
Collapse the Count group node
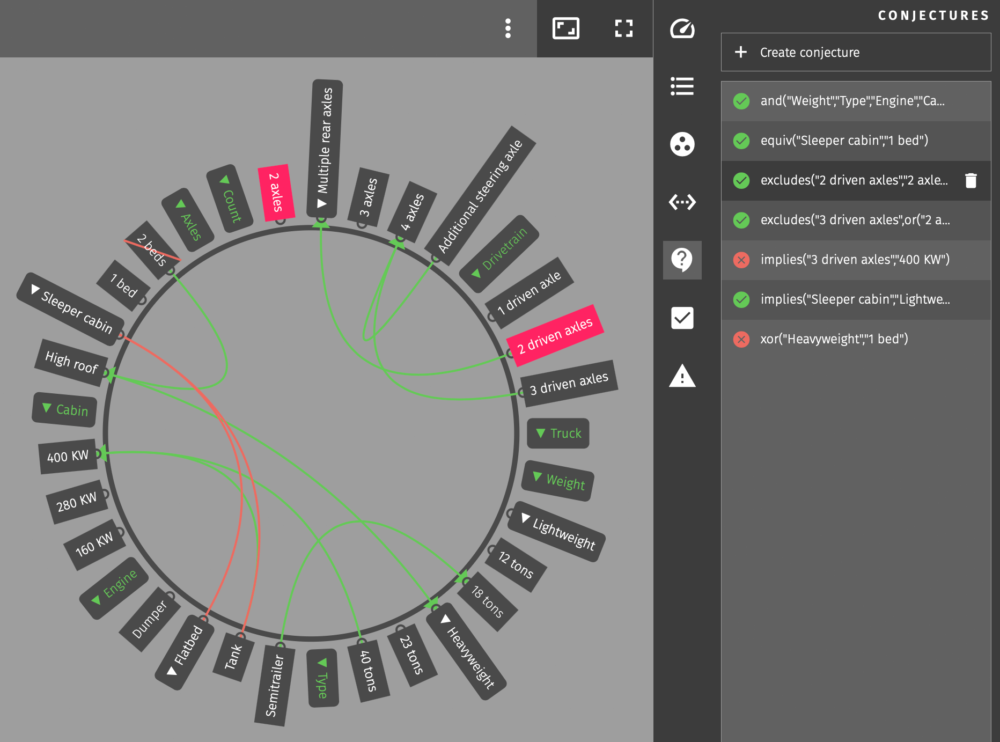pyautogui.click(x=230, y=199)
